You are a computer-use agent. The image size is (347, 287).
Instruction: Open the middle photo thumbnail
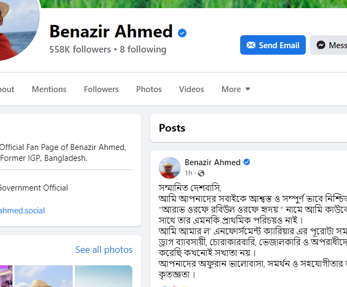pos(43,276)
